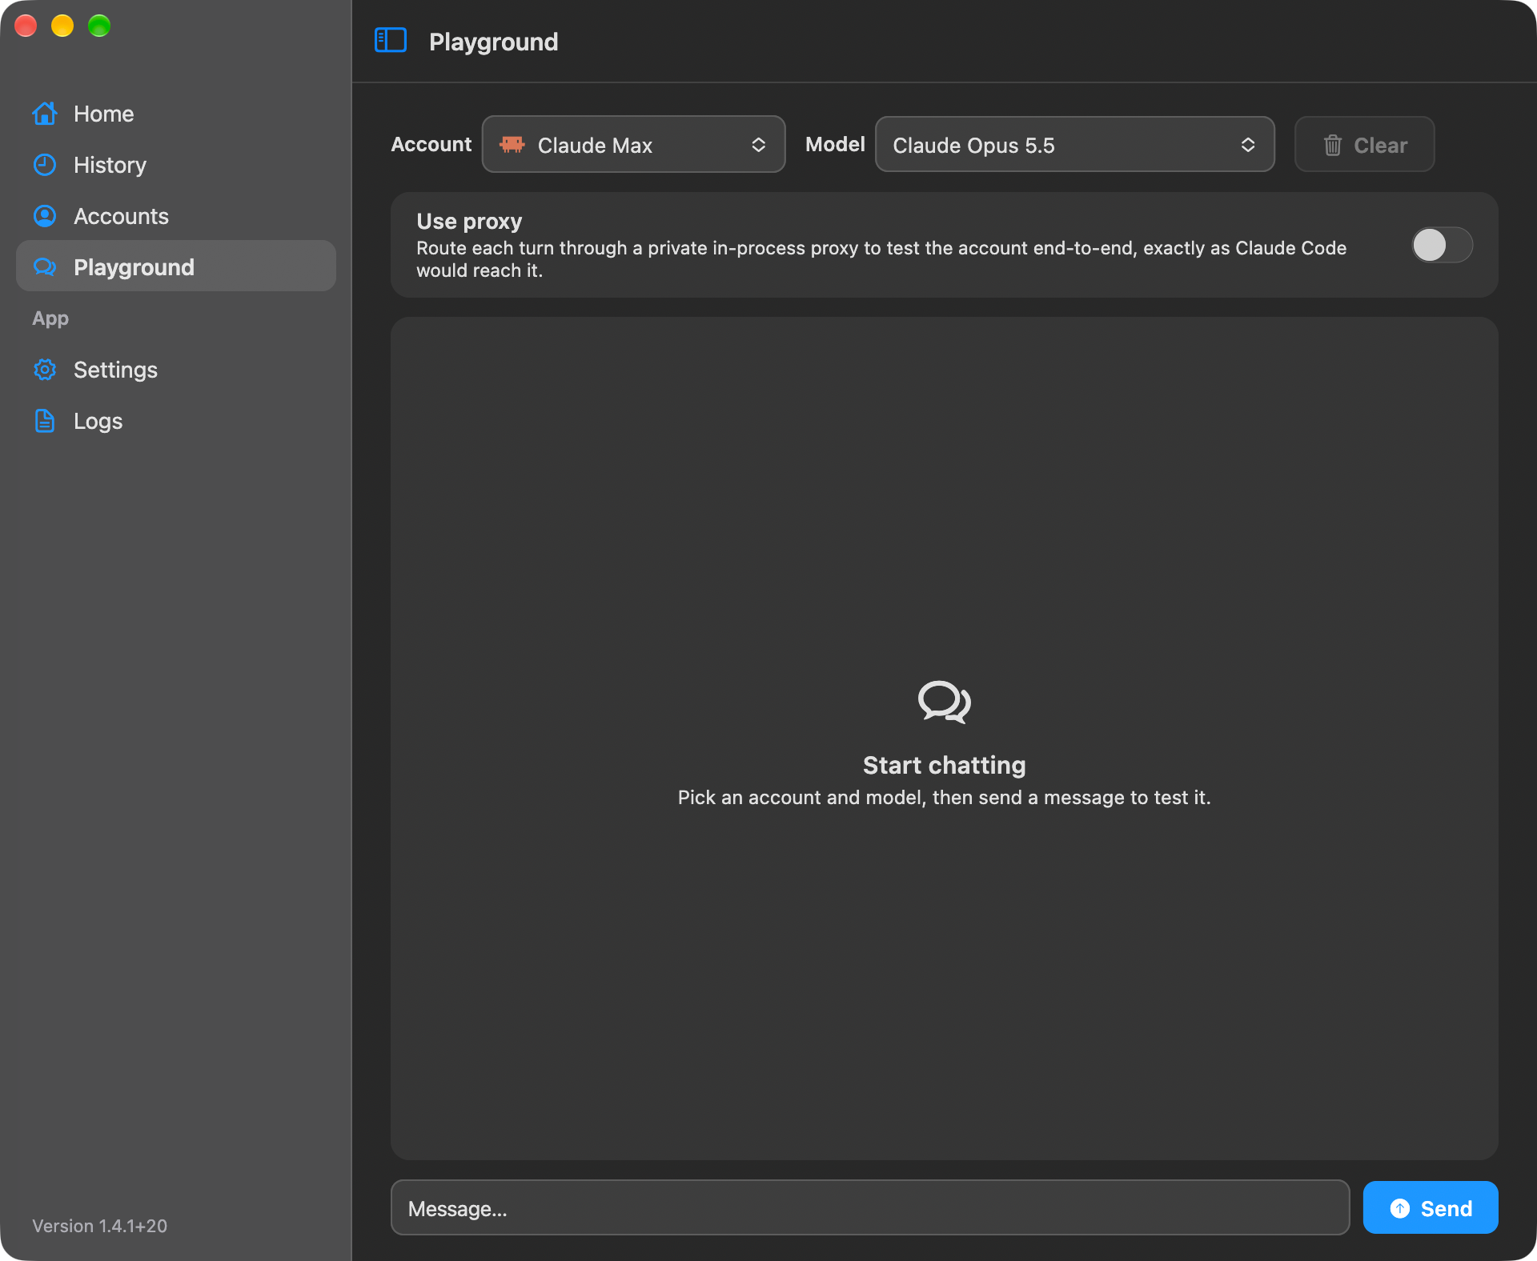Click the empty-state chat bubbles icon
Viewport: 1537px width, 1261px height.
[945, 702]
